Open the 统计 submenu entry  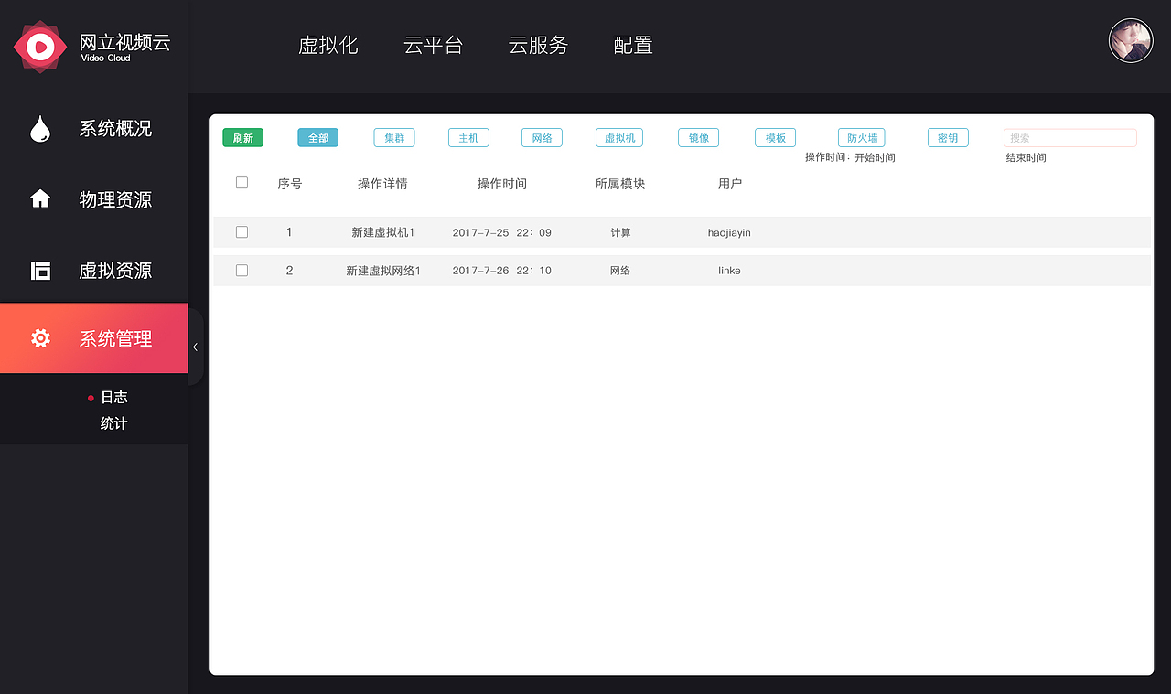113,424
